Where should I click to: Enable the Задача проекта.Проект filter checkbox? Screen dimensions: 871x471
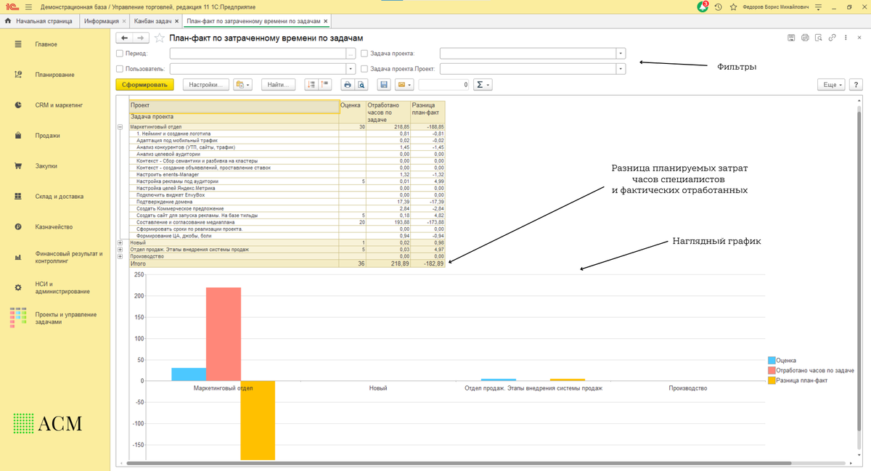coord(364,69)
